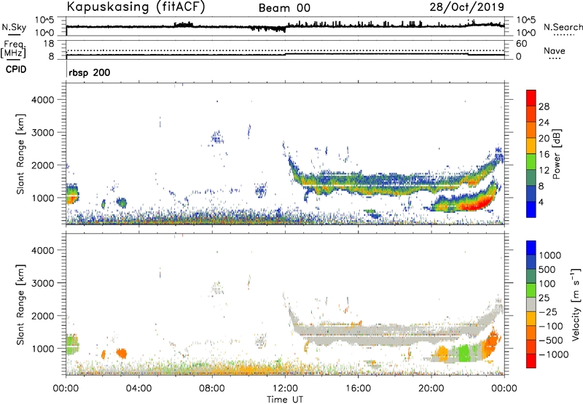Click the light green segment of the Power colorbar
583x404 pixels.
coord(531,162)
